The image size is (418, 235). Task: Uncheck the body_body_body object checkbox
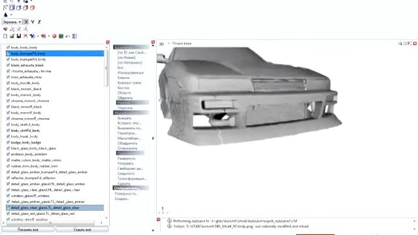[x=8, y=47]
